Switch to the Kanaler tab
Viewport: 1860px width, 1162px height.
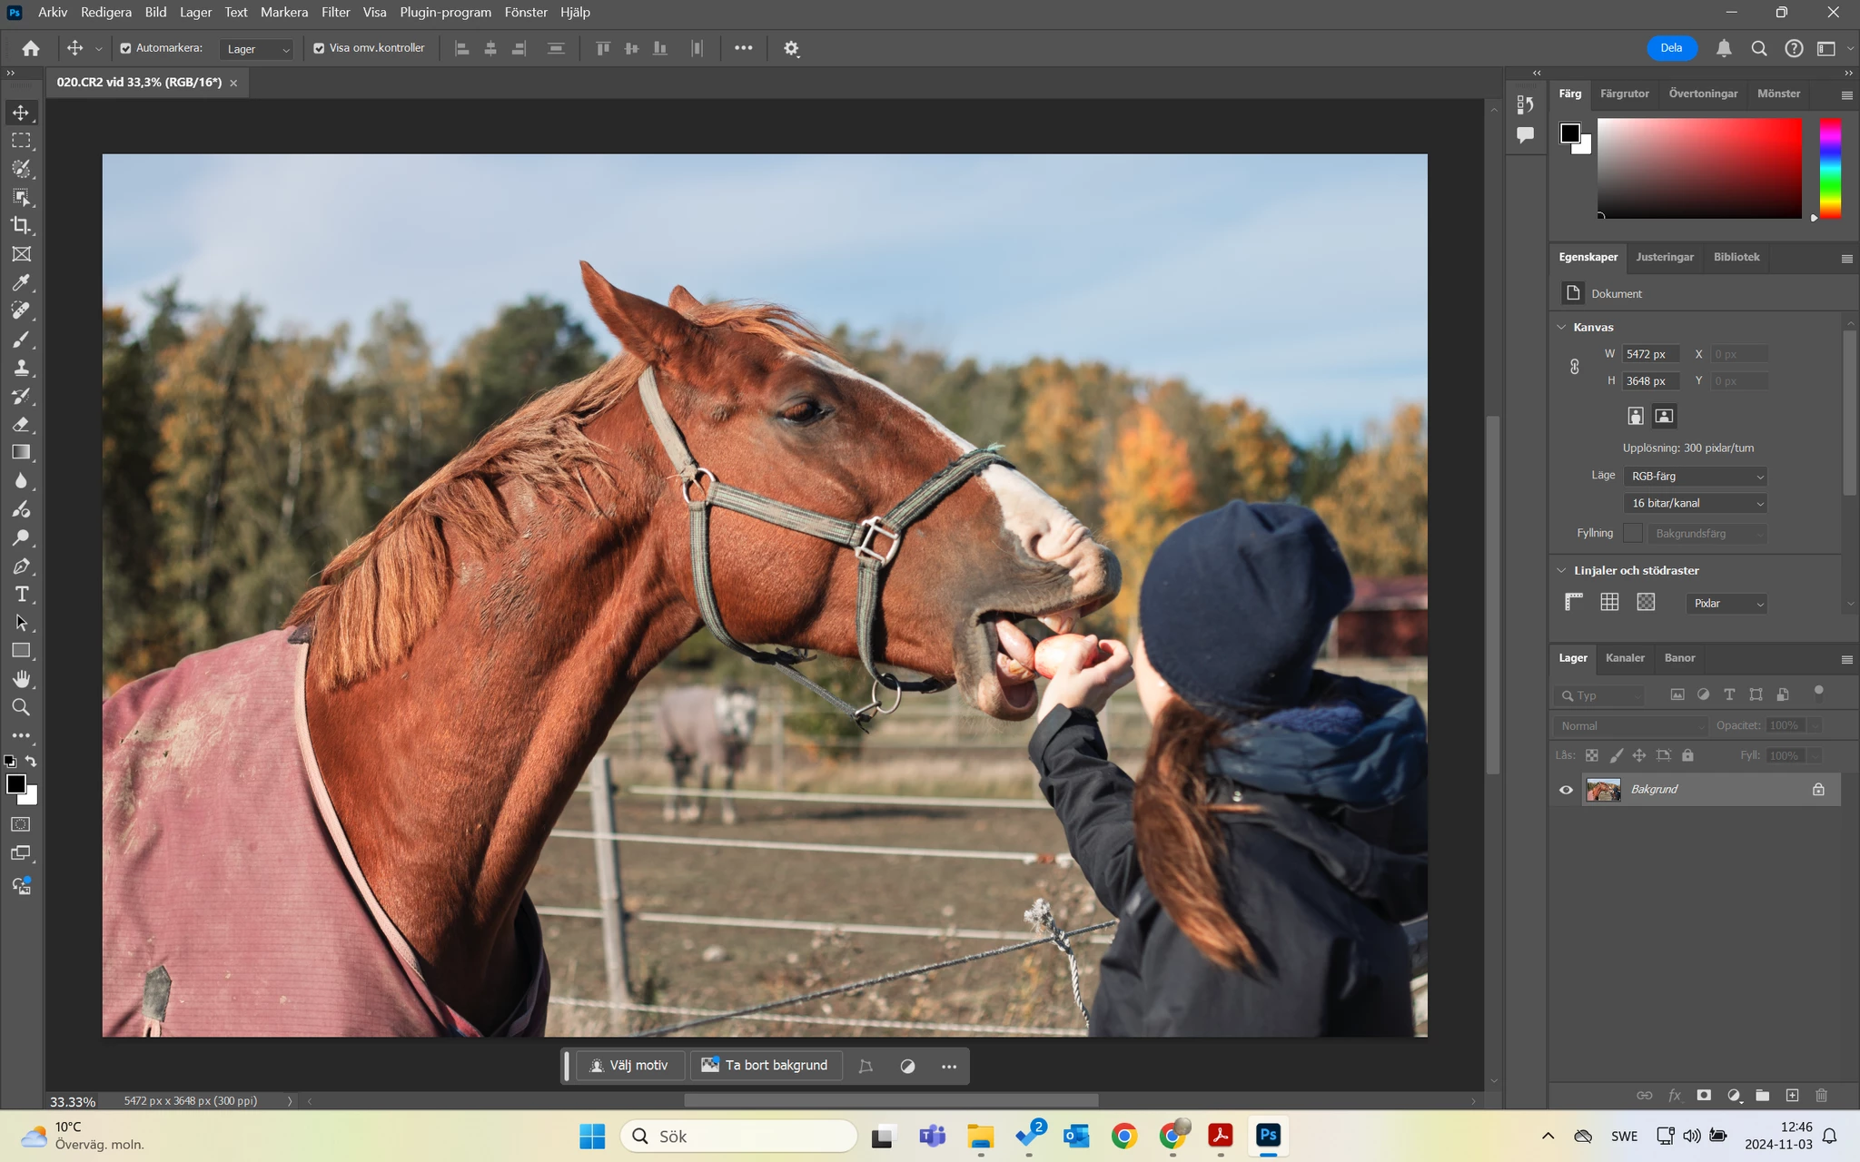1624,658
